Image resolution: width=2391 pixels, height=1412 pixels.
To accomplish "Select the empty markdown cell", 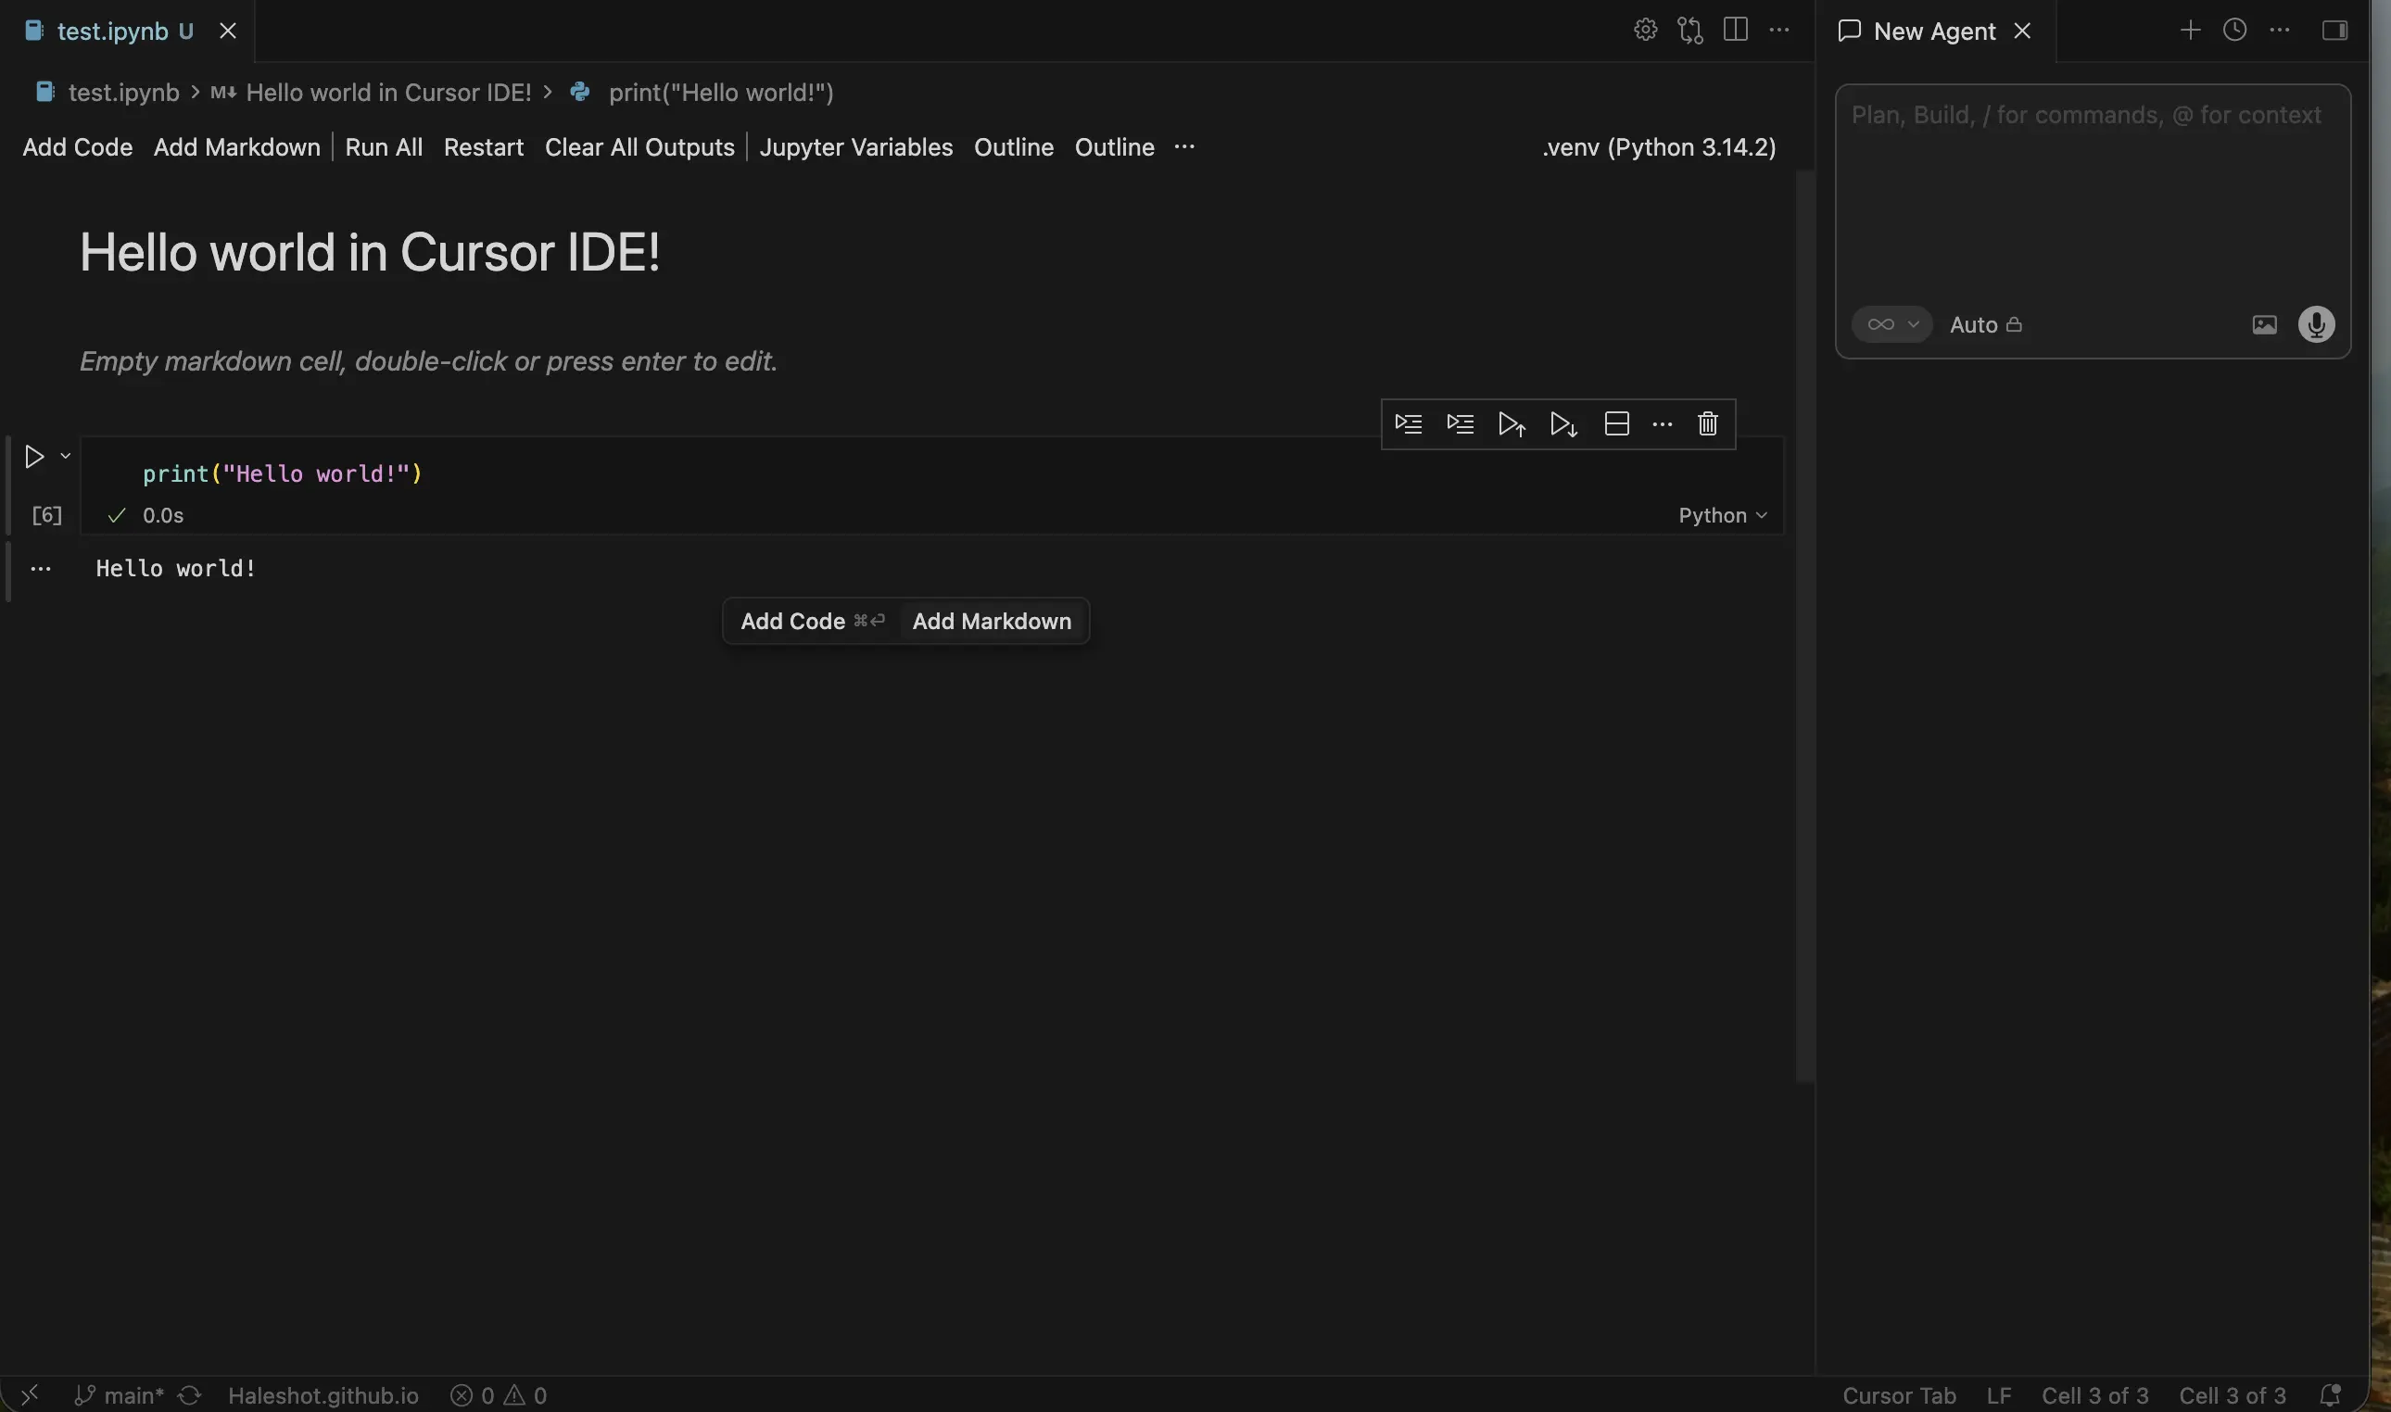I will pos(428,361).
